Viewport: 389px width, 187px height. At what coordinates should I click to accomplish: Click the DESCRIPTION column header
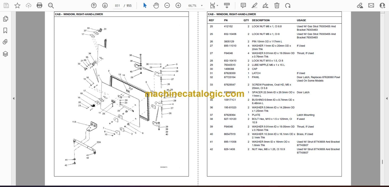pos(261,20)
